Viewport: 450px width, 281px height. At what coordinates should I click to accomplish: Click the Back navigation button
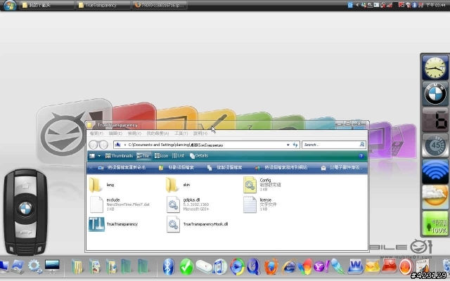coord(93,145)
